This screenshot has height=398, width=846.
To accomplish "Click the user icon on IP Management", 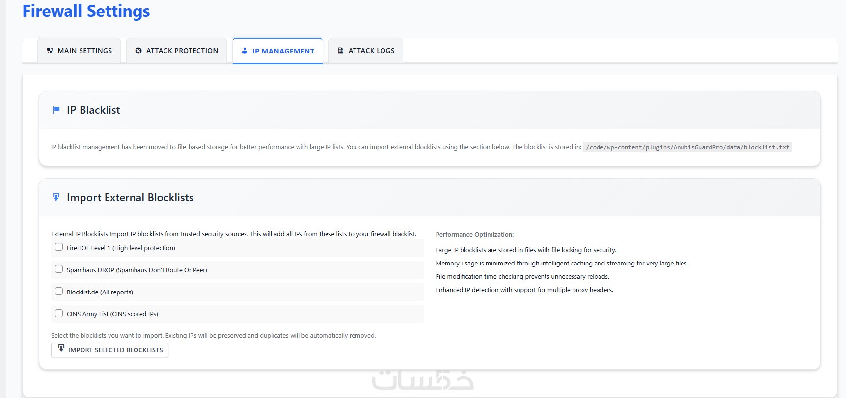I will 245,51.
